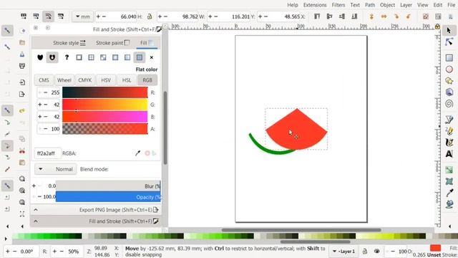
Task: Open the Filters menu
Action: coord(338,5)
